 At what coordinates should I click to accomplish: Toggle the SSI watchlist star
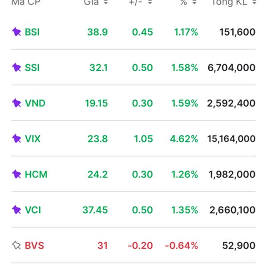tap(16, 68)
